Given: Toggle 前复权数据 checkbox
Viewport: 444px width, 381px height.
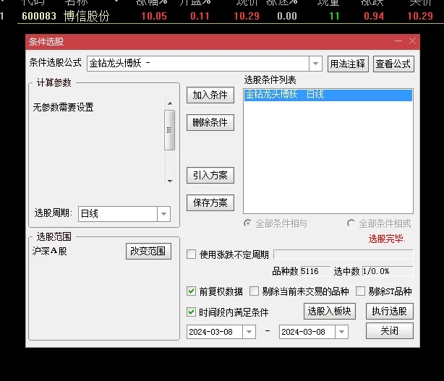Looking at the screenshot, I should (192, 292).
